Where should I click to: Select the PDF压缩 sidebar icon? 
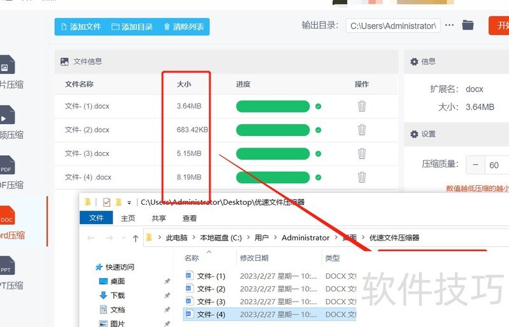pyautogui.click(x=7, y=167)
